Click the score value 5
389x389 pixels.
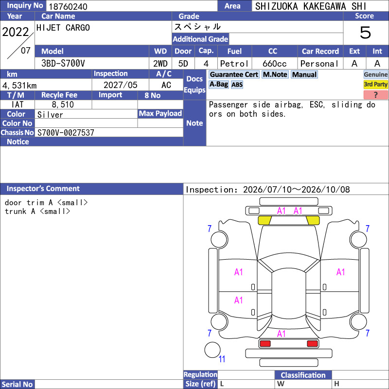point(366,33)
